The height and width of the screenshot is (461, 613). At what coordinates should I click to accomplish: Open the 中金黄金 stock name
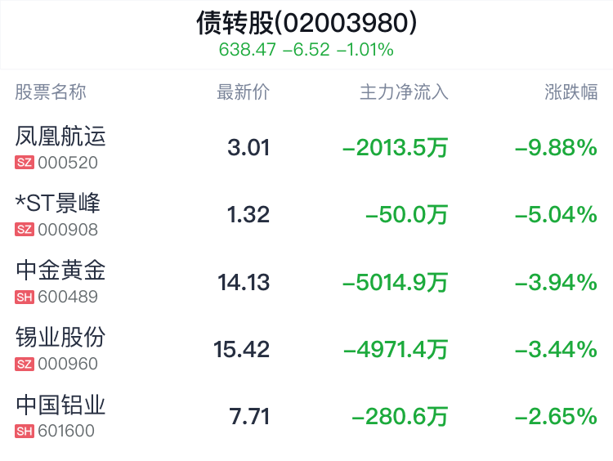click(61, 270)
